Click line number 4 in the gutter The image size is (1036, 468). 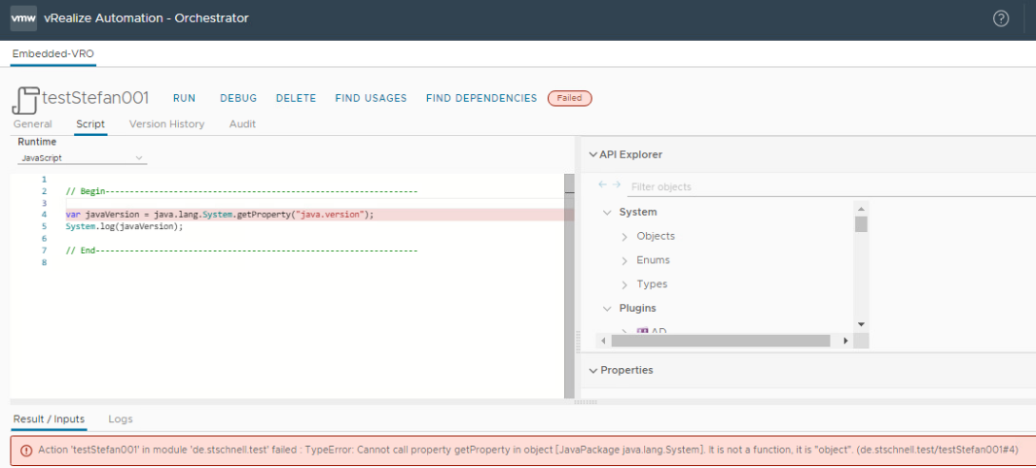(44, 215)
